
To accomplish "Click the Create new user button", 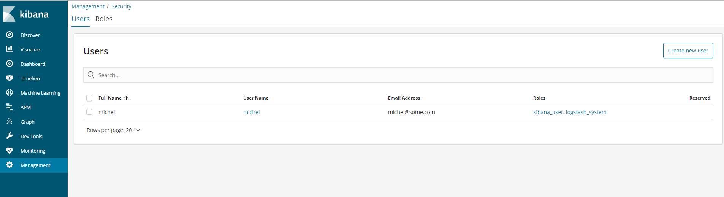I will click(688, 51).
